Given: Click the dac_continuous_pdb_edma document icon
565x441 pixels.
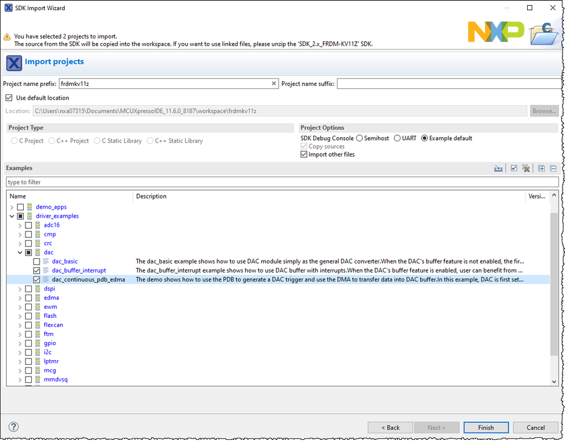Looking at the screenshot, I should [x=46, y=280].
